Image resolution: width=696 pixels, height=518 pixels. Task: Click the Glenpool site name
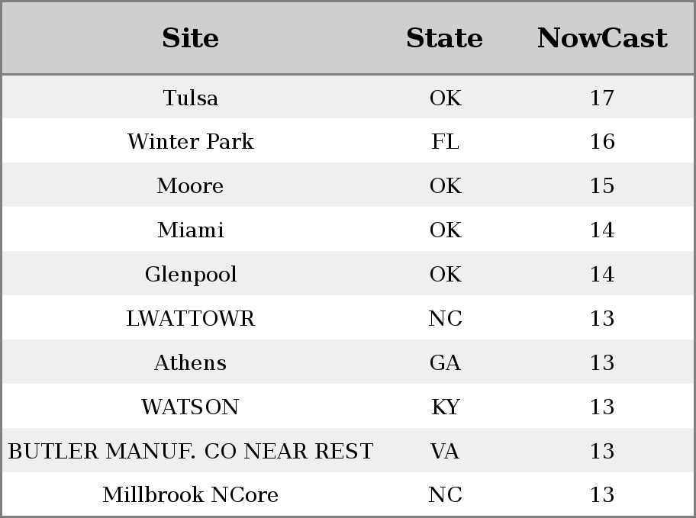coord(191,275)
